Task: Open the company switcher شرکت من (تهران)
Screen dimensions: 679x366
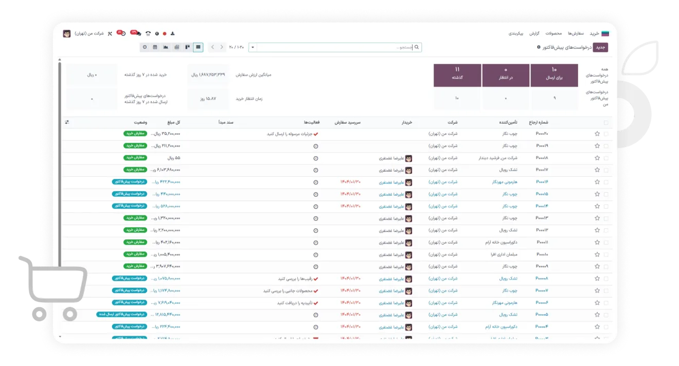Action: click(x=89, y=33)
